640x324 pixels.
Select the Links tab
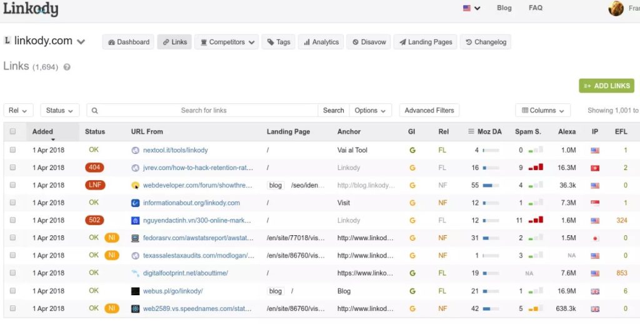[174, 42]
